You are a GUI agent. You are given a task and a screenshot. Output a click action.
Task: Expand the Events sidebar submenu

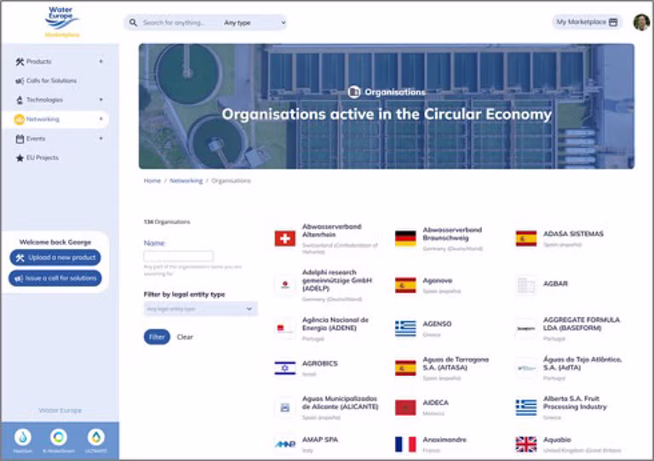coord(101,139)
